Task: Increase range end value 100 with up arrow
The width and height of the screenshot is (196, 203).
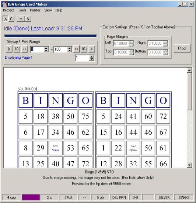Action: (70, 48)
